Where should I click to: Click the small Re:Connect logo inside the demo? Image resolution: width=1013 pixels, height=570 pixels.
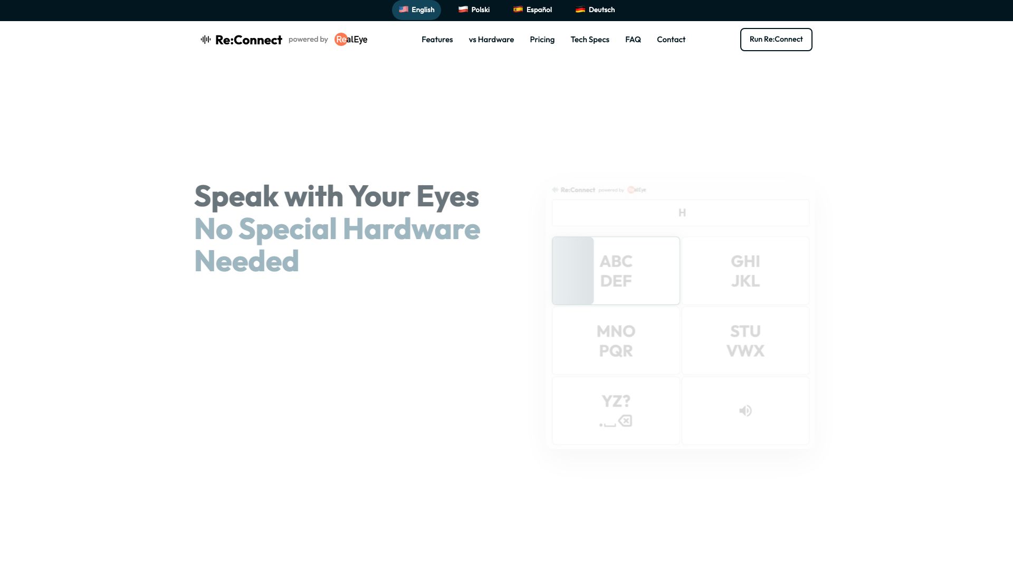[x=575, y=190]
